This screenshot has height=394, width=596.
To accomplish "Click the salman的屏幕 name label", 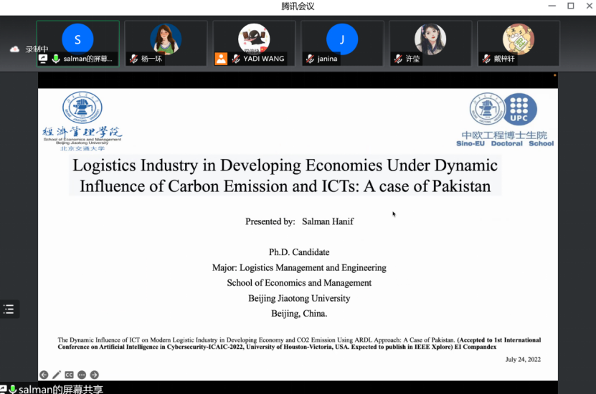I will [x=87, y=59].
